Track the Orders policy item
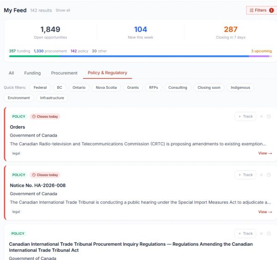This screenshot has width=277, height=260. [x=246, y=116]
